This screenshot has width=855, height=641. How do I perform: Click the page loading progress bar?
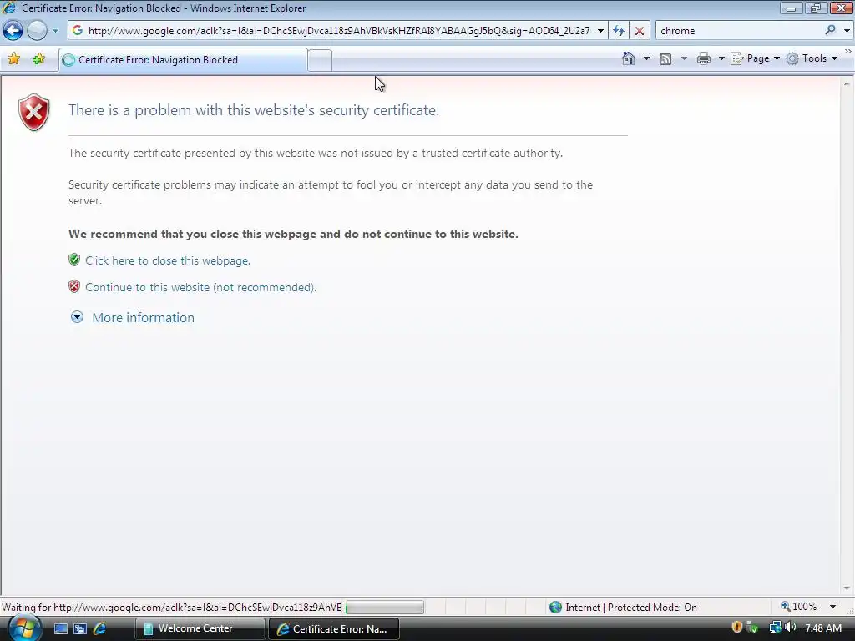(x=385, y=607)
